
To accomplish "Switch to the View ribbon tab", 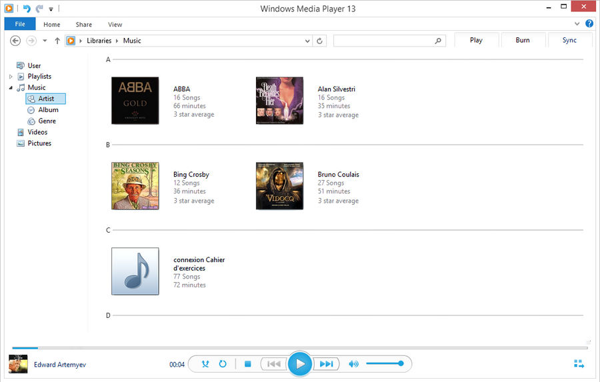I will [115, 25].
